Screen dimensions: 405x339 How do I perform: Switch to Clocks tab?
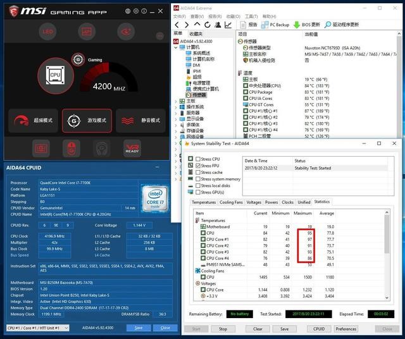287,202
